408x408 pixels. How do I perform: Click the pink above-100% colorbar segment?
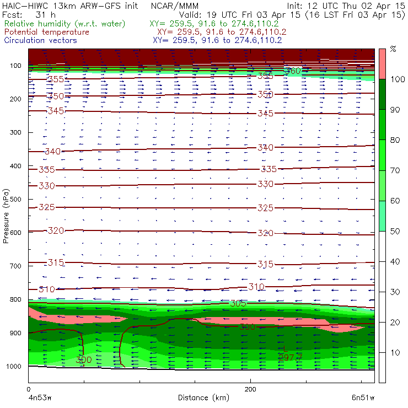click(x=382, y=64)
